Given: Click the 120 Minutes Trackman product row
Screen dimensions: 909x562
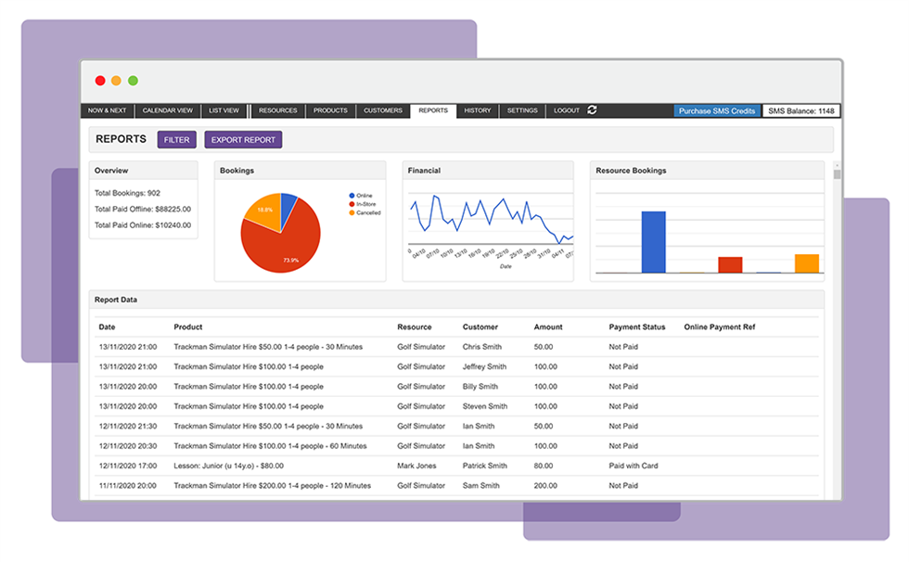Looking at the screenshot, I should pos(273,486).
